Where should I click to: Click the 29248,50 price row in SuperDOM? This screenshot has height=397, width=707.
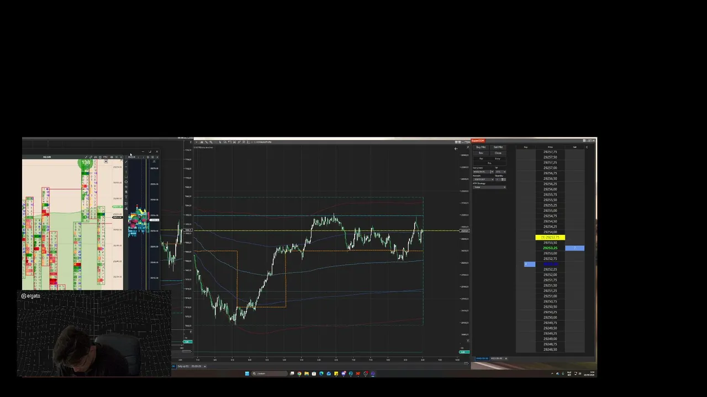[x=550, y=350]
